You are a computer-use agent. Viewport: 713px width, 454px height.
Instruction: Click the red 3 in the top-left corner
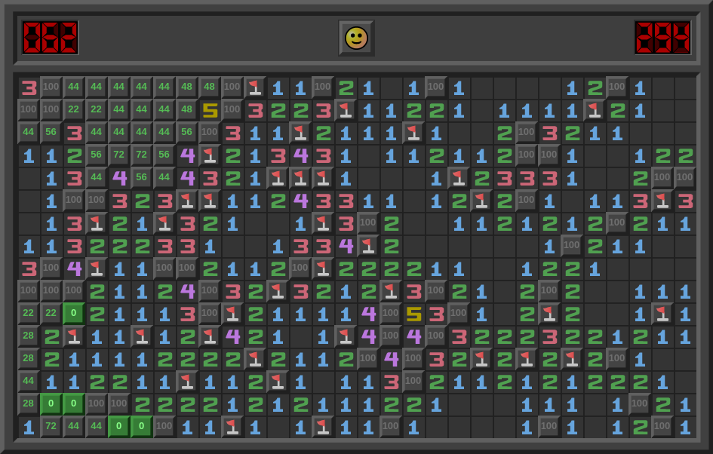click(29, 87)
